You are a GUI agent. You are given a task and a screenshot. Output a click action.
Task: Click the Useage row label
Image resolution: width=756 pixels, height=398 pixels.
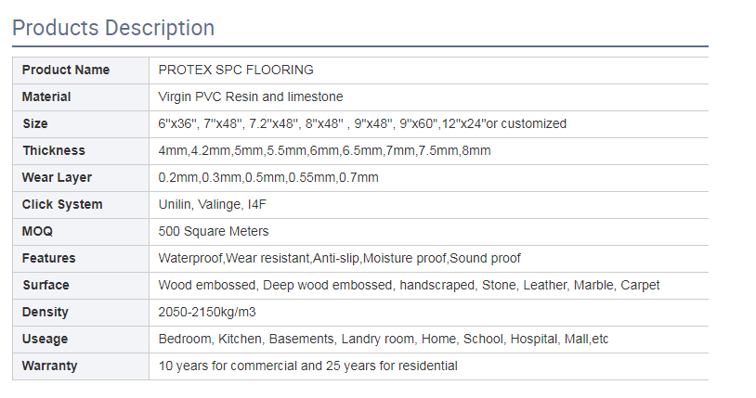45,339
